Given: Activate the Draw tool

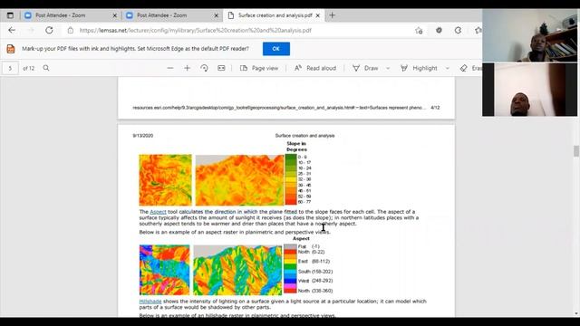Looking at the screenshot, I should tap(365, 68).
